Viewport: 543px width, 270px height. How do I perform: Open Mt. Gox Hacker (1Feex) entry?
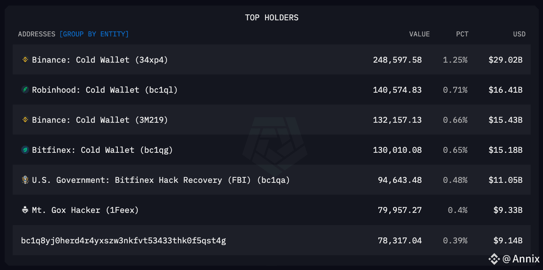85,210
